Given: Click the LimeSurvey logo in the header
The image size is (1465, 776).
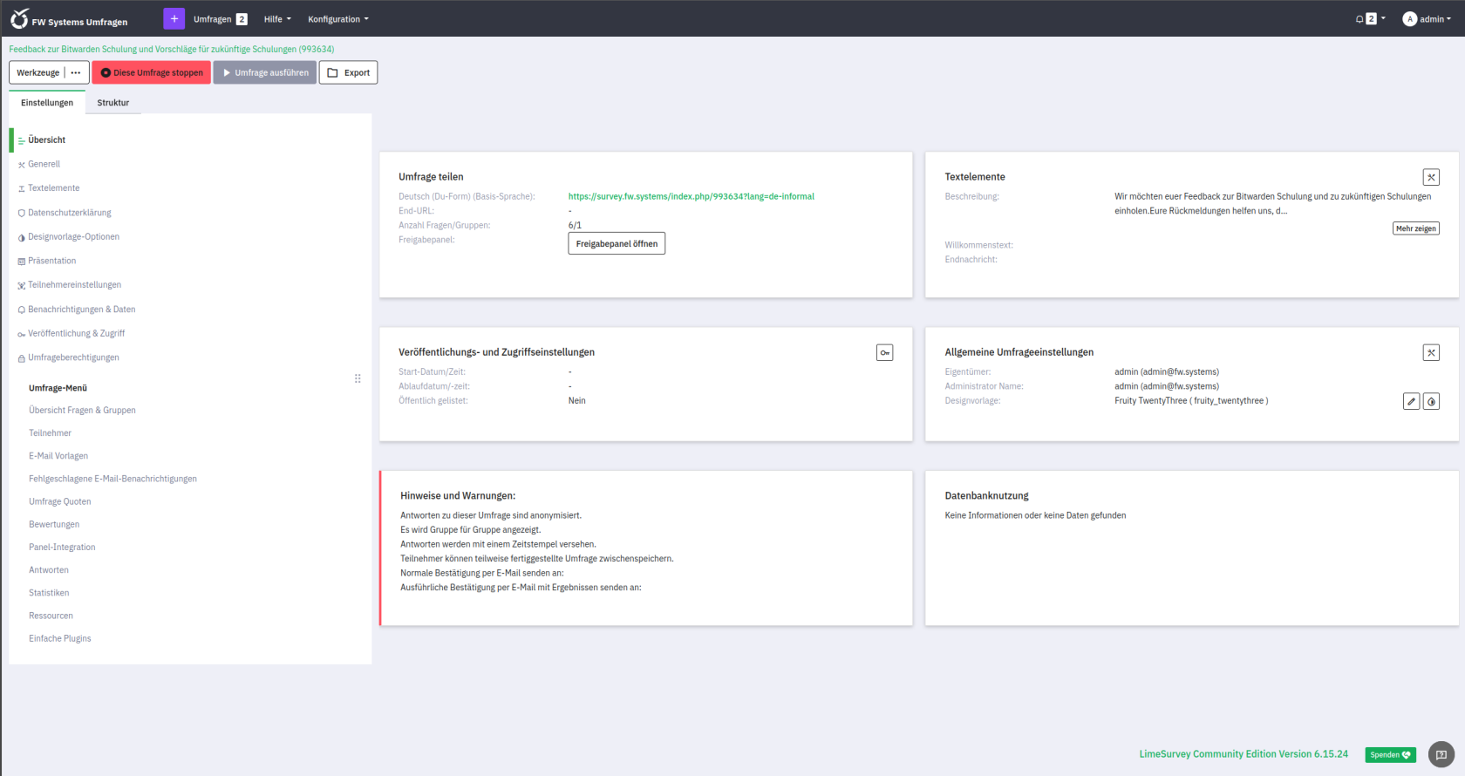Looking at the screenshot, I should point(19,19).
